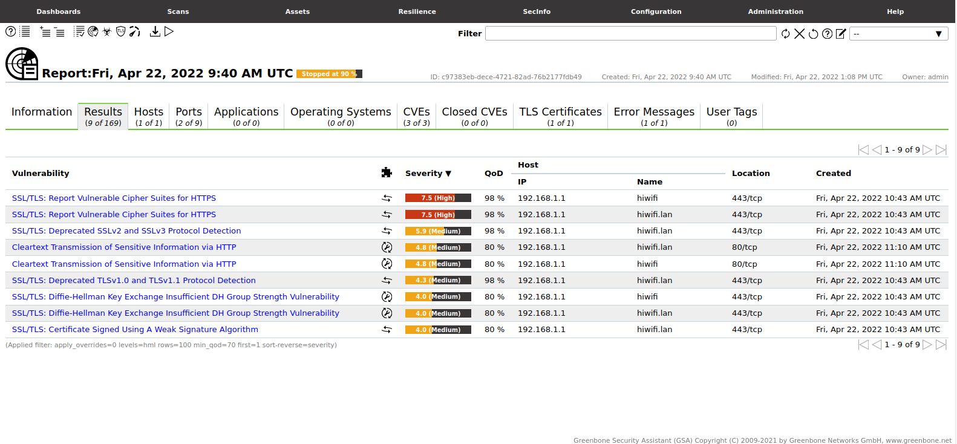Click solution icon in Weak Signature Algorithm row
957x444 pixels.
[387, 330]
